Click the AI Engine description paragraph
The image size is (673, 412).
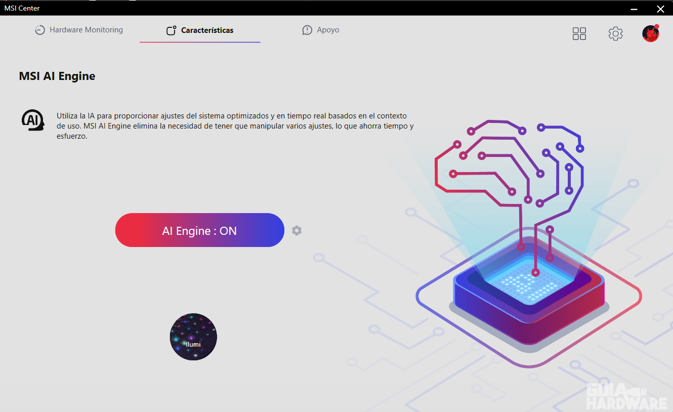point(235,126)
